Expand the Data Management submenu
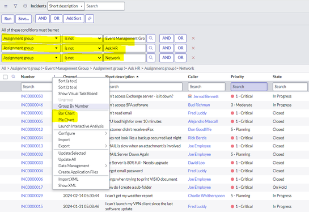Screen dimensions: 309x212 click(x=81, y=166)
